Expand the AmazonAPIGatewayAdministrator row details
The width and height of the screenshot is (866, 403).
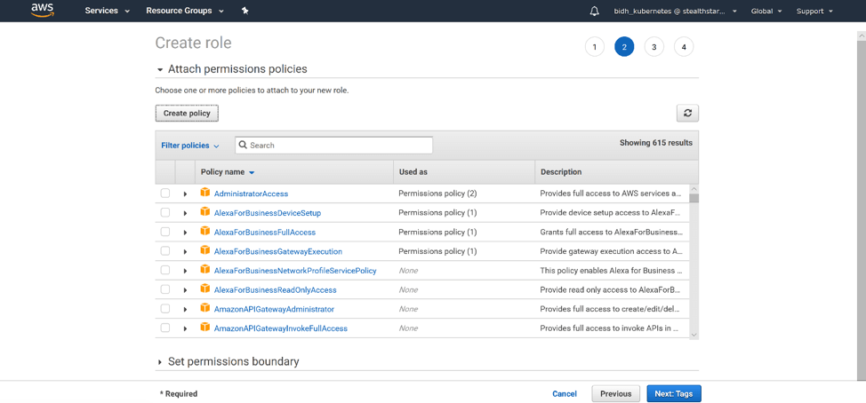click(x=185, y=309)
